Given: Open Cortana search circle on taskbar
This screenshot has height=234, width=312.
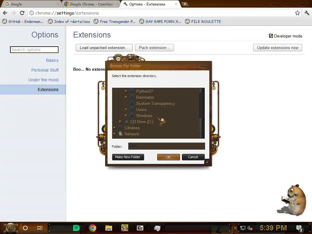Looking at the screenshot, I should pyautogui.click(x=25, y=228).
